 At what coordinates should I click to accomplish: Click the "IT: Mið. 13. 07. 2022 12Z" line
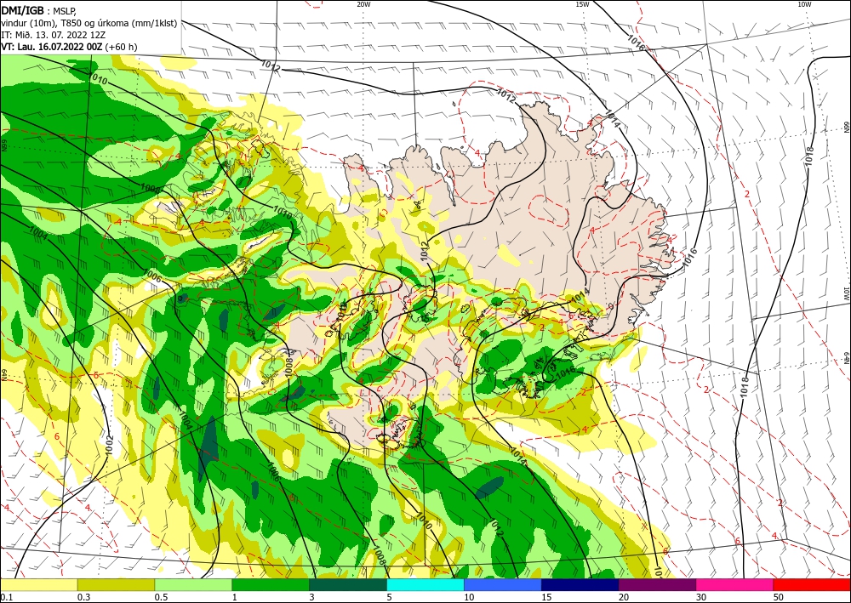[x=53, y=35]
